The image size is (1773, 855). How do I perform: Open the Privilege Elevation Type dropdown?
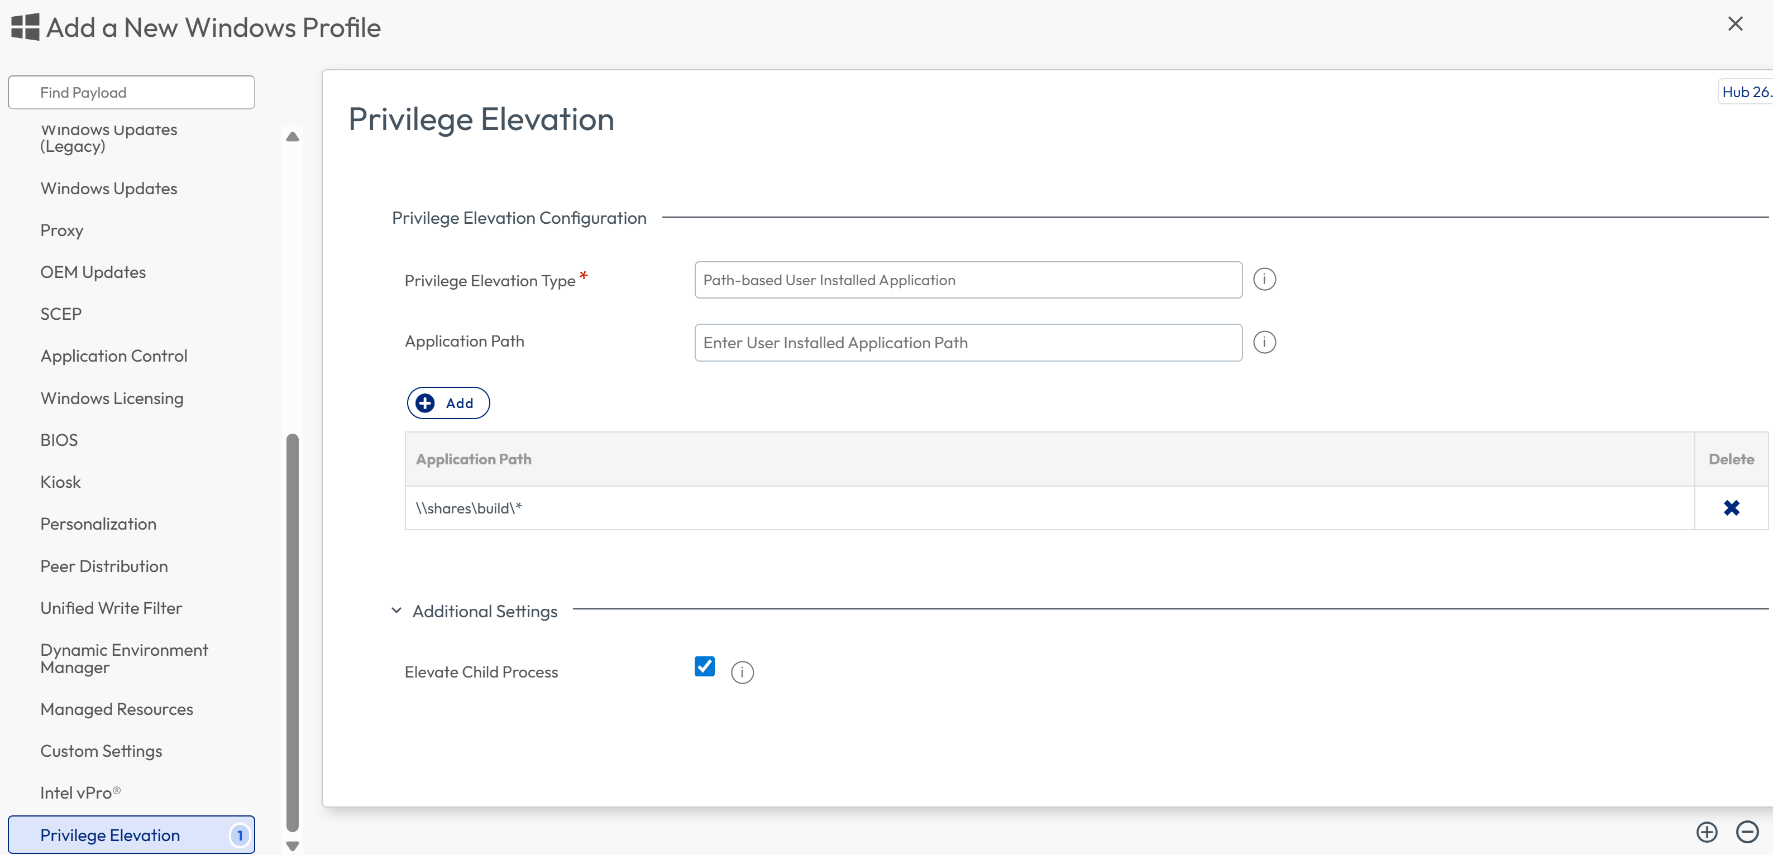(x=968, y=280)
